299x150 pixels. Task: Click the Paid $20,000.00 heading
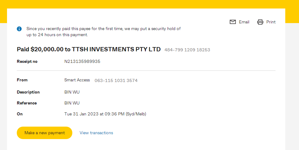(x=89, y=49)
